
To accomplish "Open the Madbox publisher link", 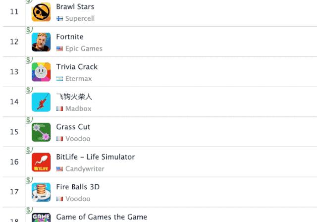I will coord(78,109).
